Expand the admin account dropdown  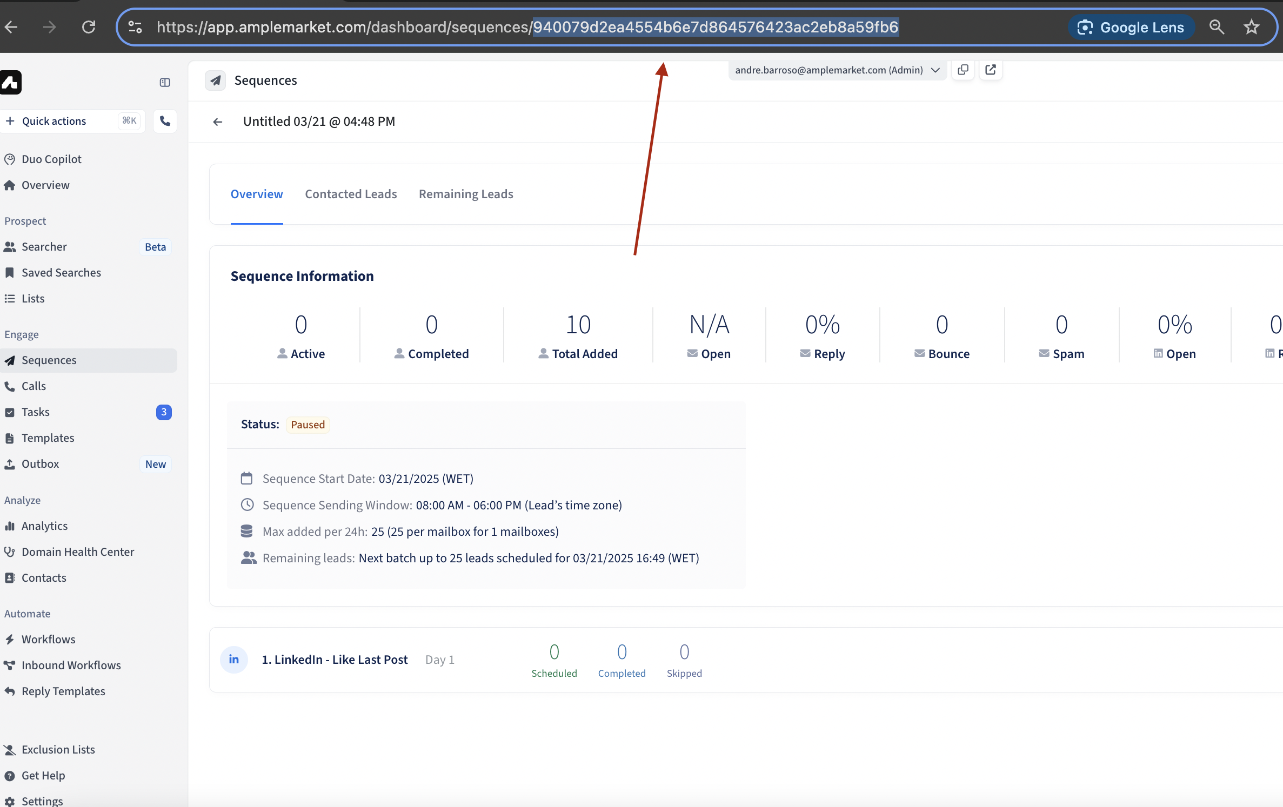[x=837, y=70]
